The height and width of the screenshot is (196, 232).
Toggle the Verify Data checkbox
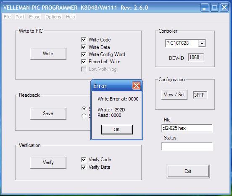(84, 167)
